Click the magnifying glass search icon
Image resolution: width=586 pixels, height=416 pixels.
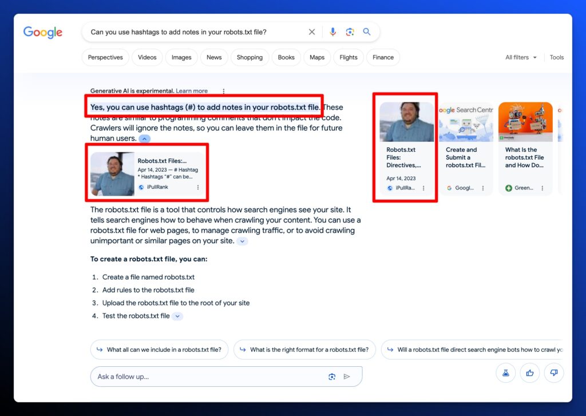[366, 32]
